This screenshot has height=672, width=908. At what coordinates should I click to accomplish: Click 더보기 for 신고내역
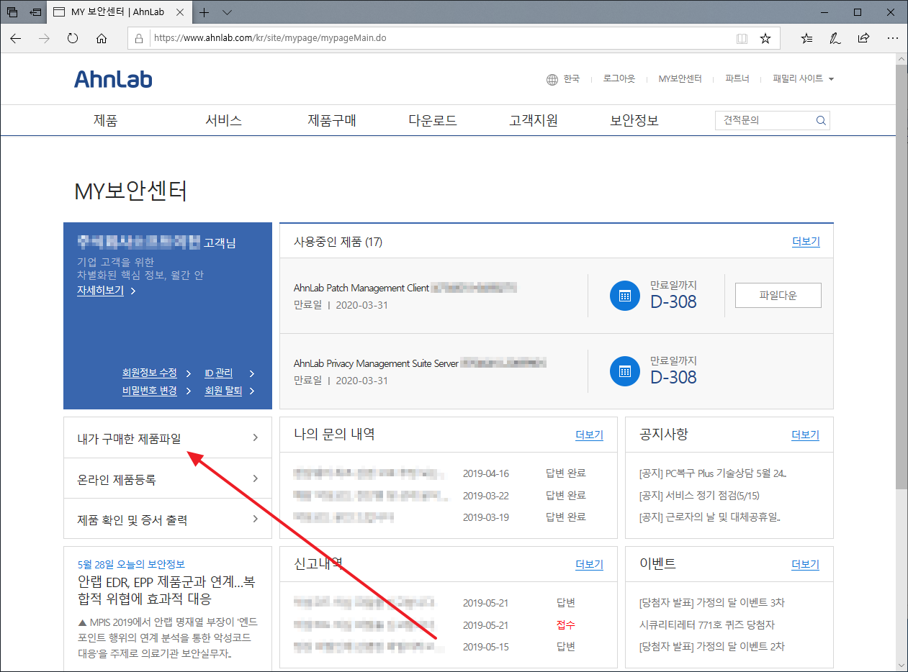pyautogui.click(x=589, y=565)
